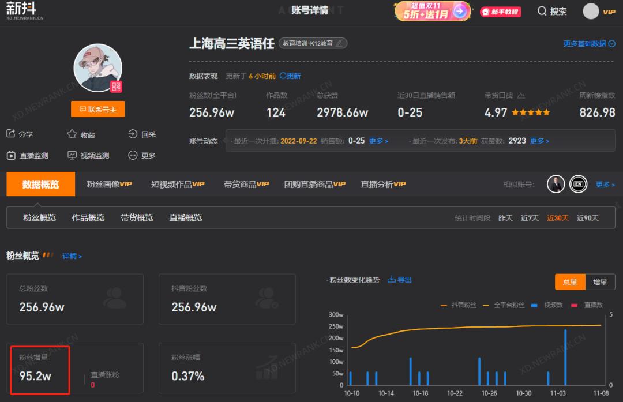Click the 联系号主 contact button
Viewport: 623px width, 402px height.
tap(97, 108)
